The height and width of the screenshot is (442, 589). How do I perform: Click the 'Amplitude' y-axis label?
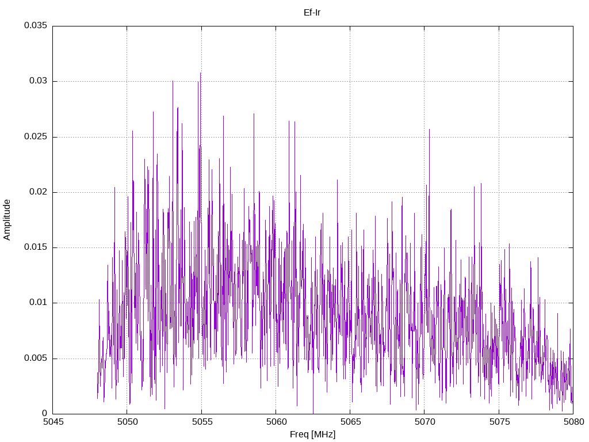tap(7, 220)
